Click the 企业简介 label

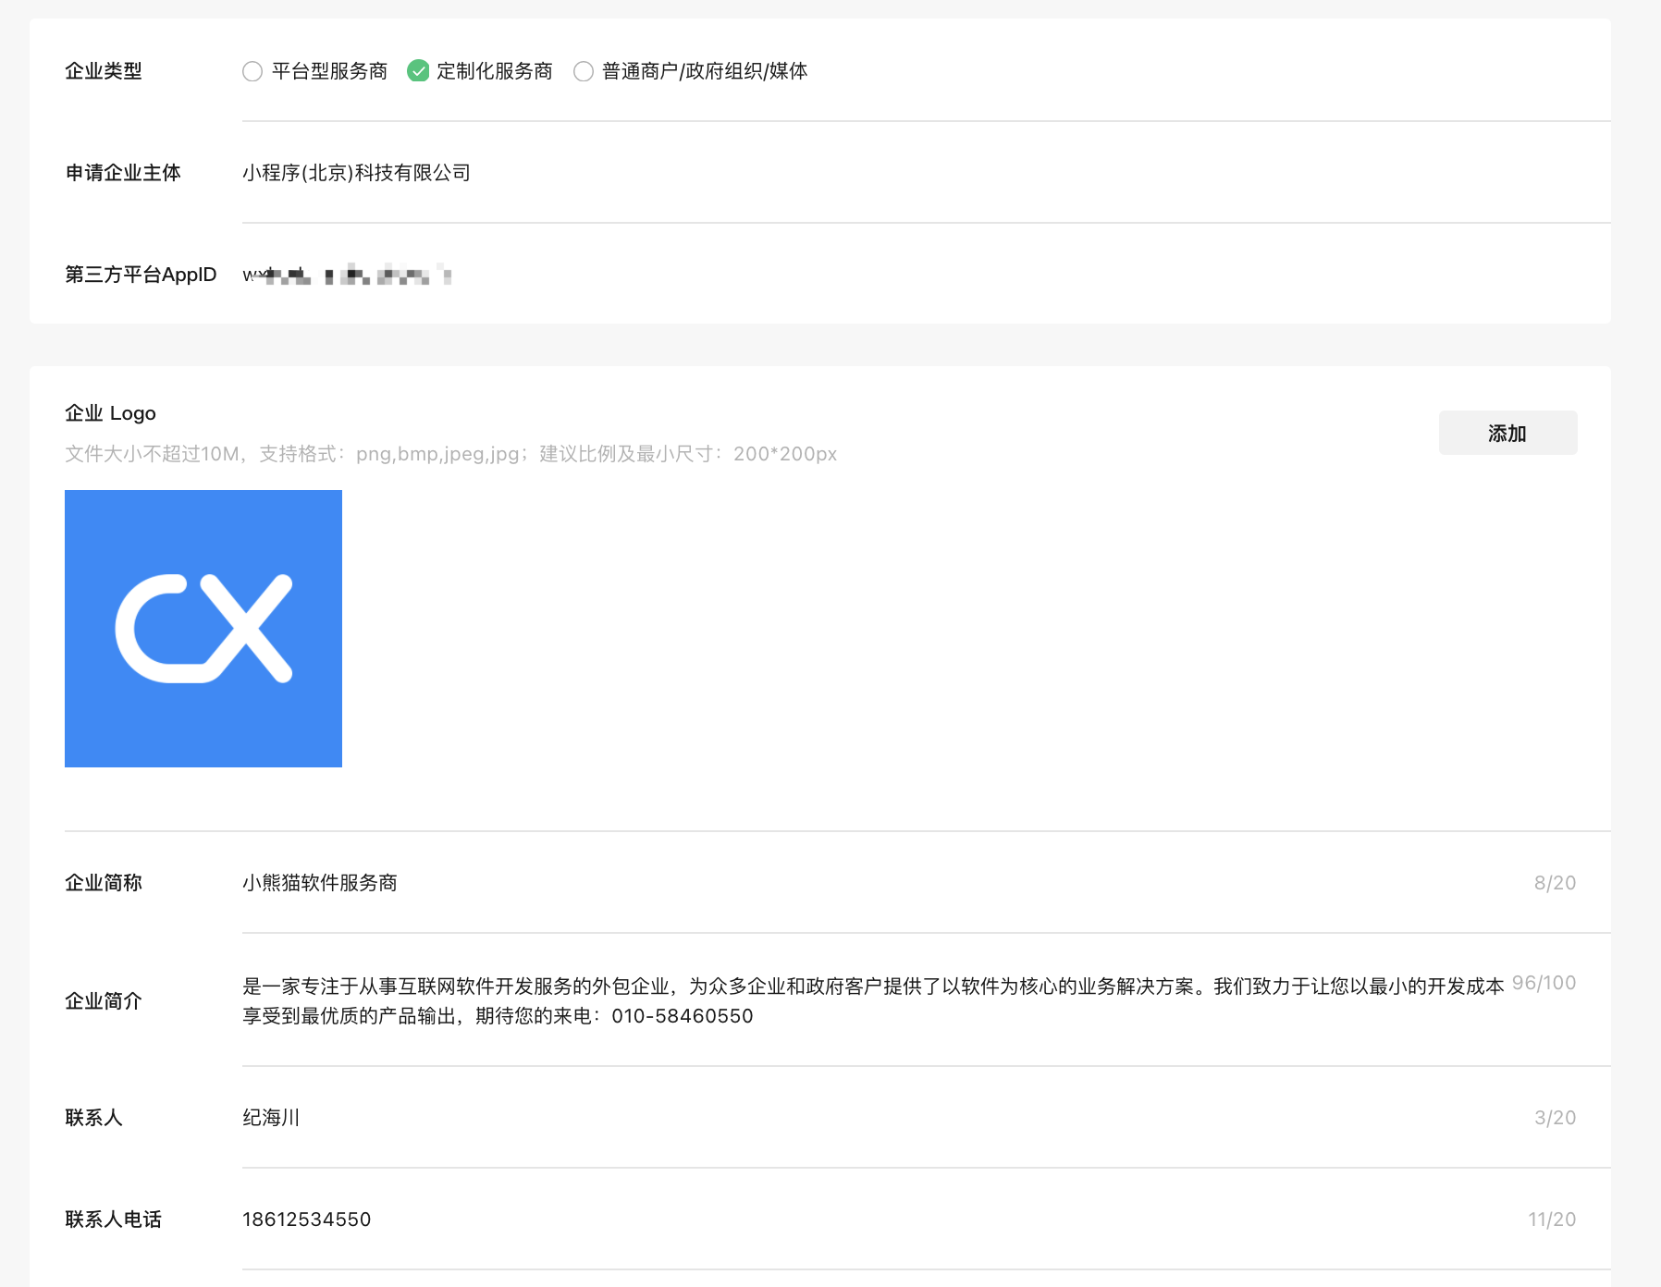pos(104,1001)
